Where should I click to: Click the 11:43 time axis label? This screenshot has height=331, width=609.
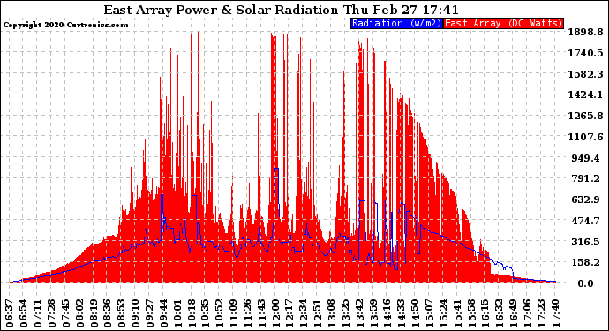coord(261,313)
